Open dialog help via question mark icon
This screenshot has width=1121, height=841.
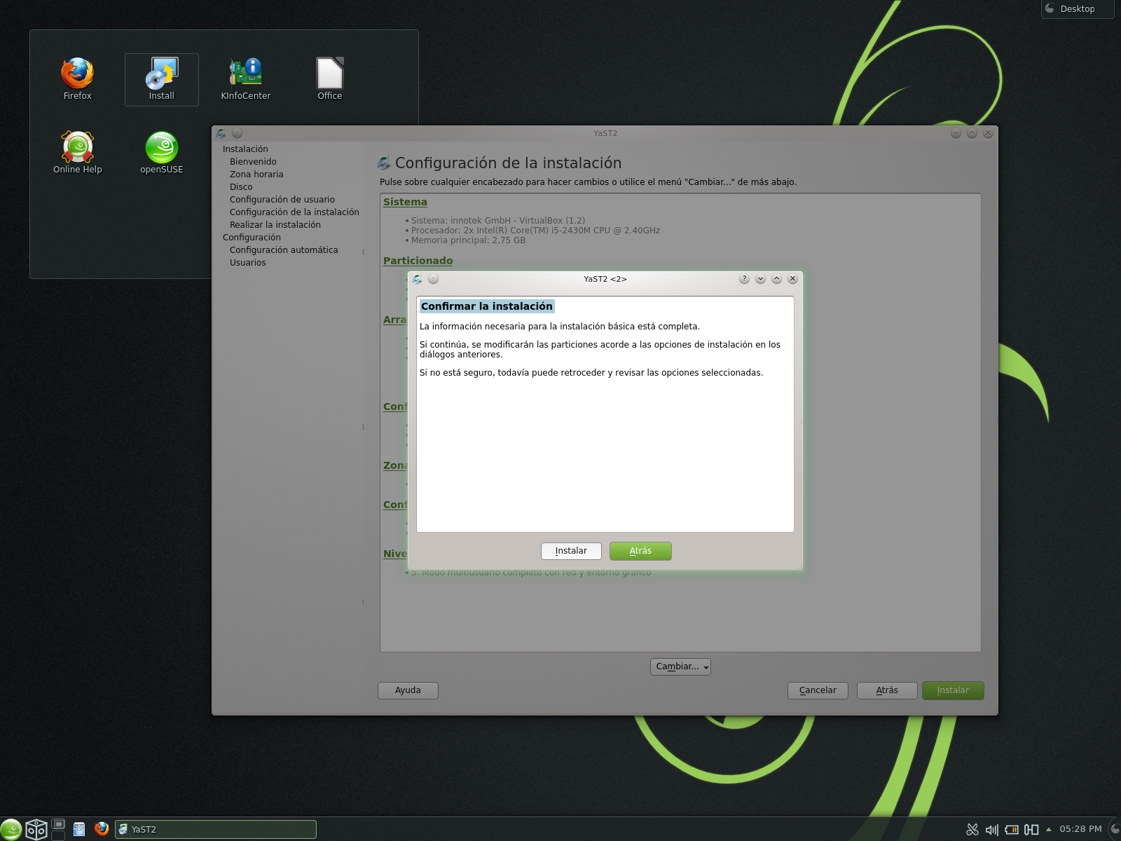point(744,278)
